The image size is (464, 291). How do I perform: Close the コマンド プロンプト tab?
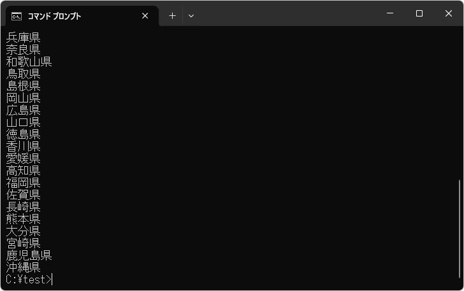(x=145, y=16)
